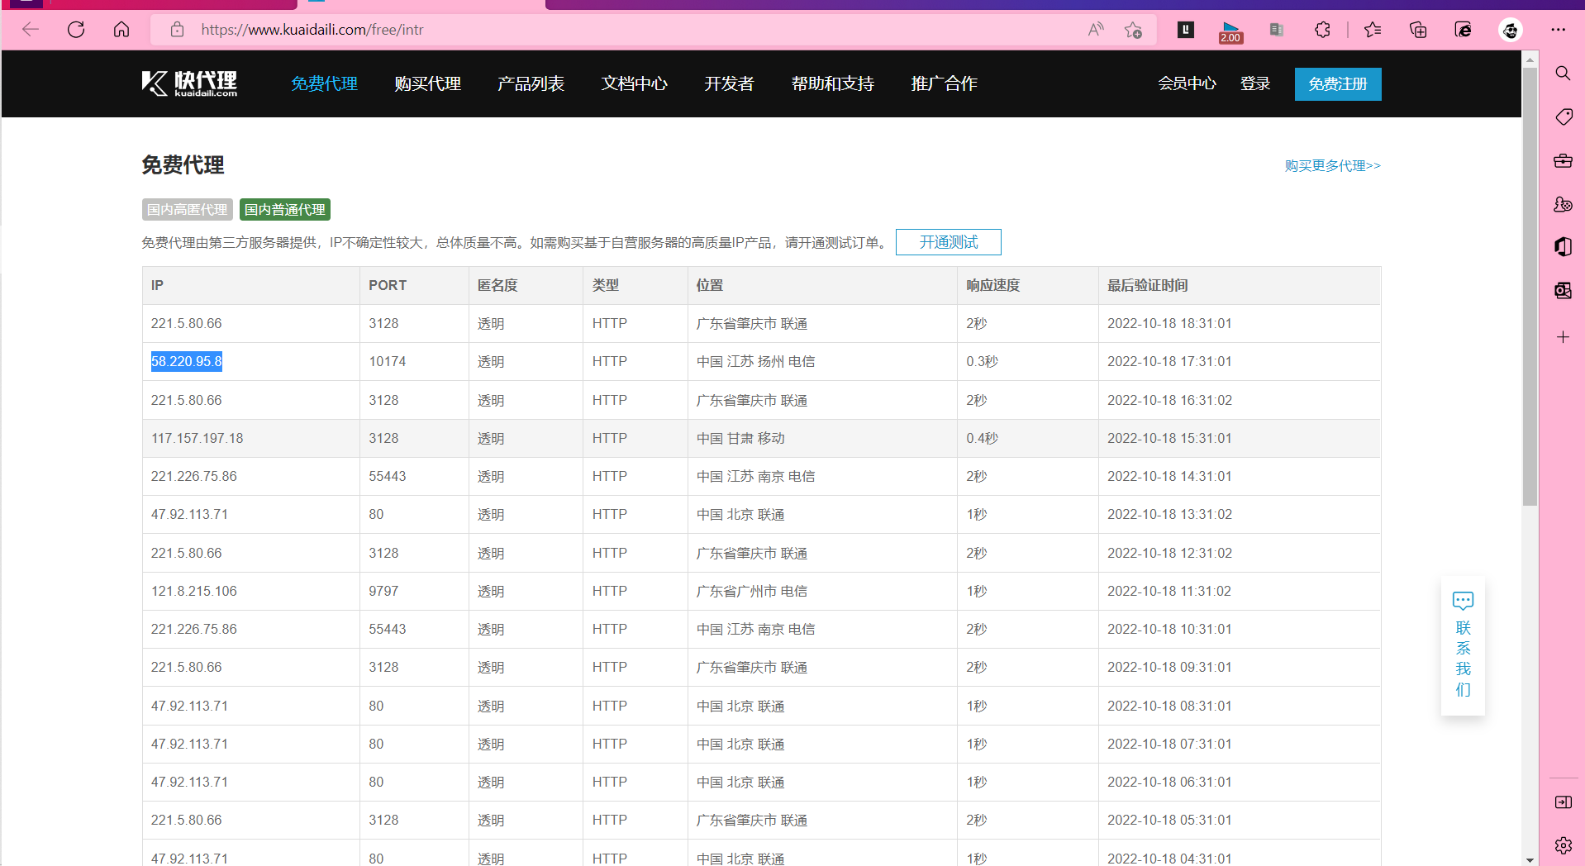Viewport: 1585px width, 866px height.
Task: Click the timestamp 2022-10-18 18:31:01
Action: (x=1169, y=324)
